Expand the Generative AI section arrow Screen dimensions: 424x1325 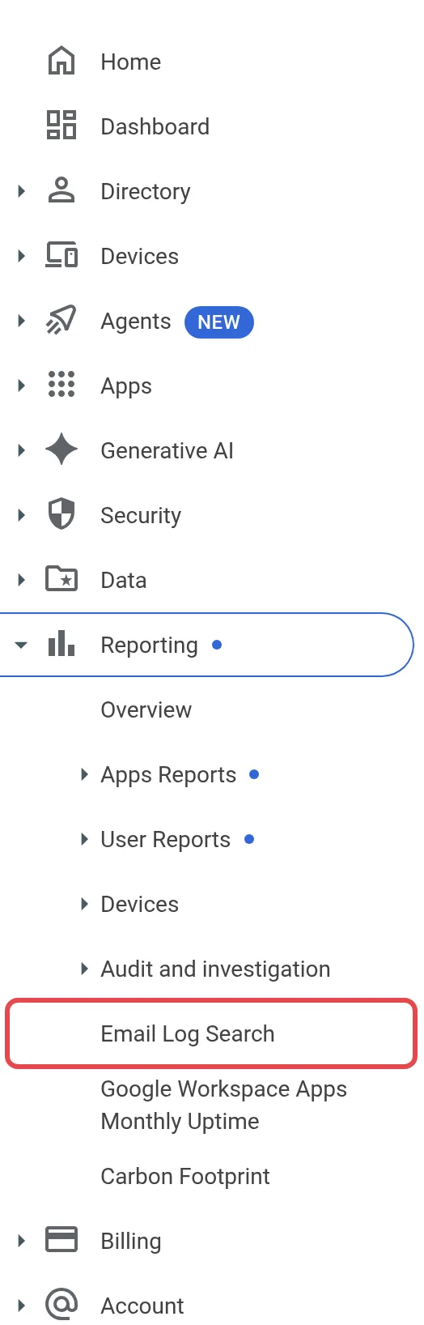tap(22, 450)
